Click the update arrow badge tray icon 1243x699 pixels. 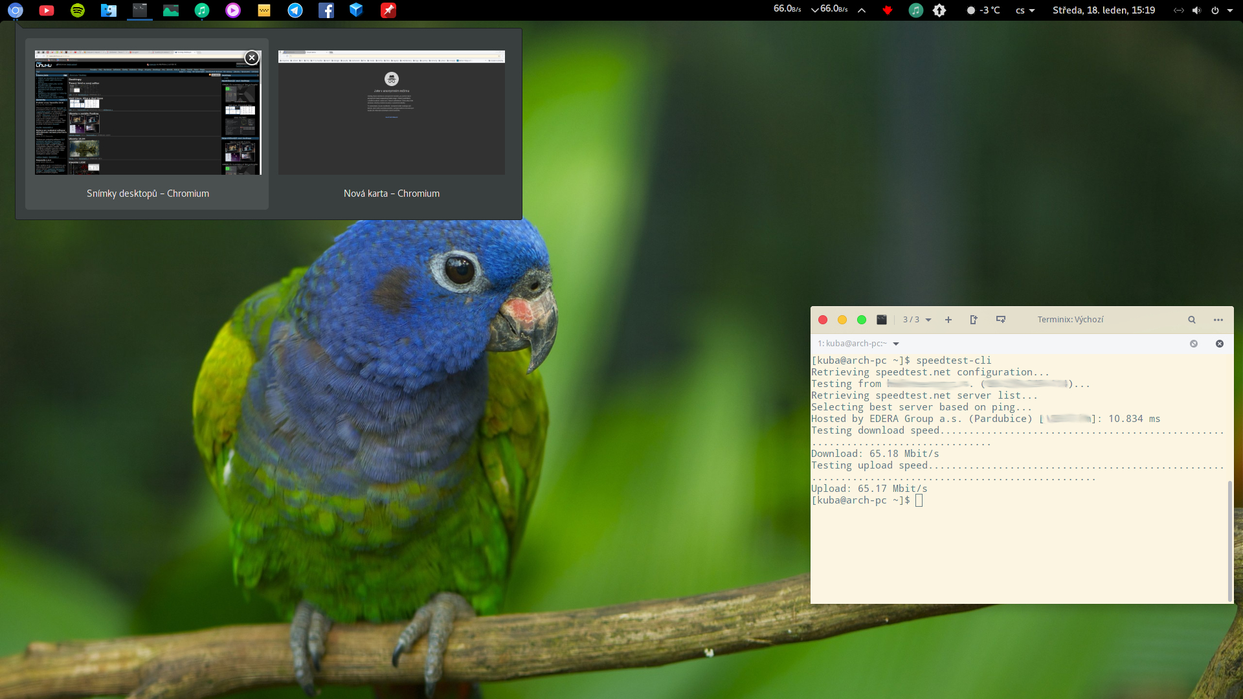point(939,10)
